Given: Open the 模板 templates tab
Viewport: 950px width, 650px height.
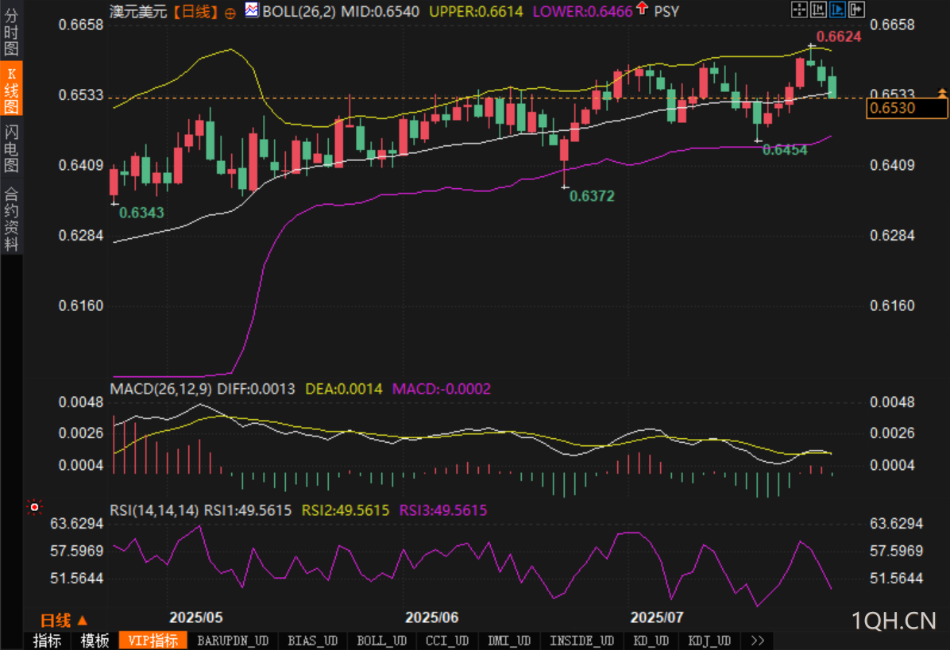Looking at the screenshot, I should pos(95,640).
